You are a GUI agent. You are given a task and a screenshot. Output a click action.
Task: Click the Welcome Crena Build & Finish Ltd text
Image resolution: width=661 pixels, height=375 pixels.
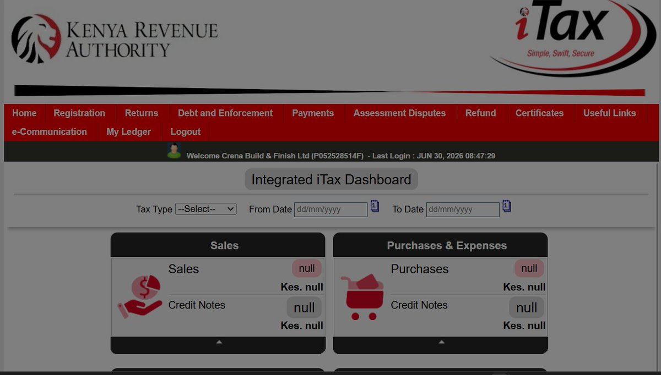coord(275,156)
